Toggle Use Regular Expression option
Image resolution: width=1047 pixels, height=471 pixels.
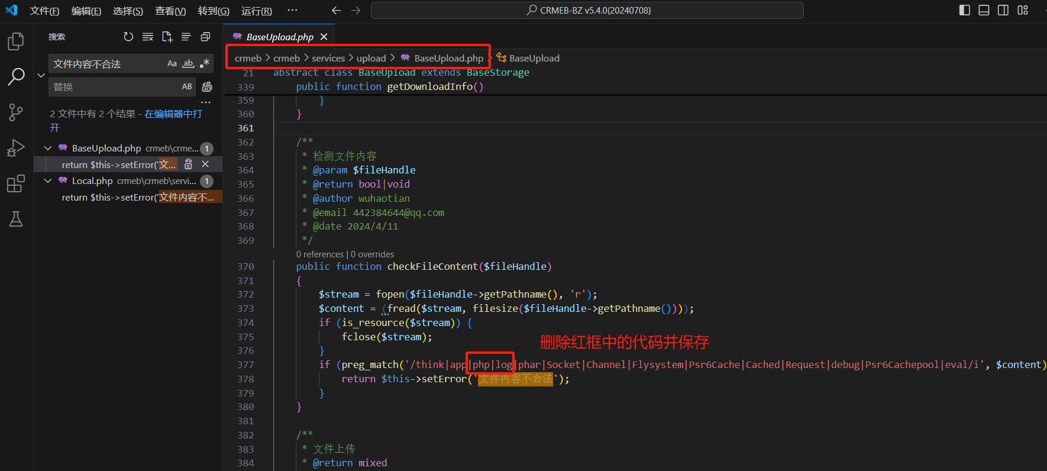205,63
